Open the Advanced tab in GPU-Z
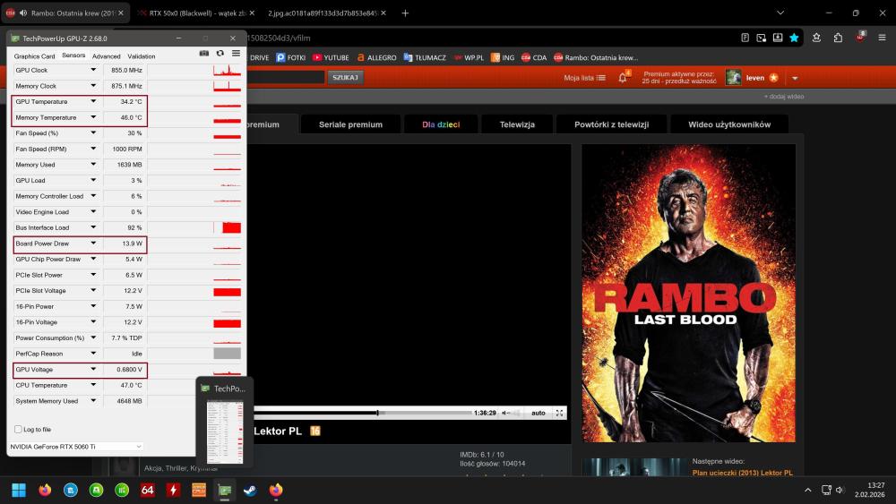Viewport: 896px width, 504px height. click(106, 56)
